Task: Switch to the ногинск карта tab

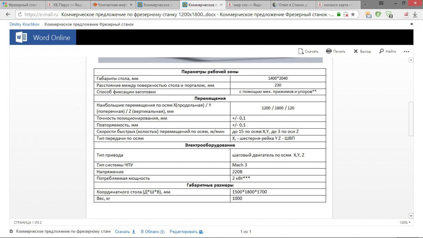Action: (337, 5)
